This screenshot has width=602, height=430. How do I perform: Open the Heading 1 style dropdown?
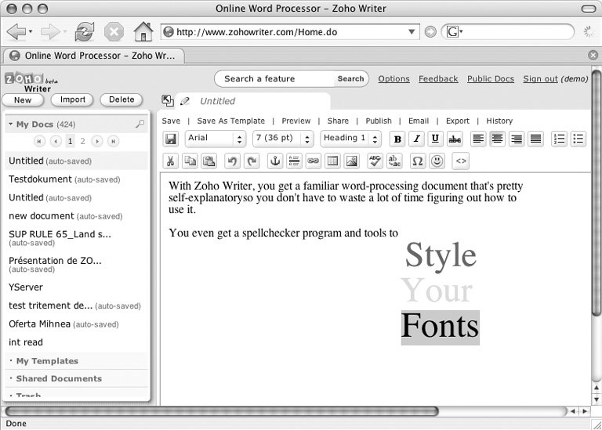pos(350,139)
